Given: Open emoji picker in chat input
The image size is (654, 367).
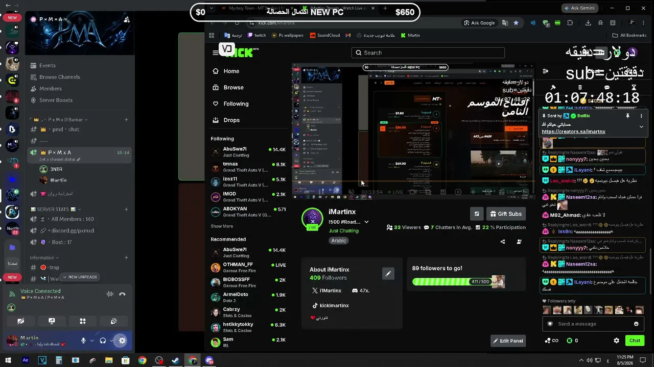Looking at the screenshot, I should (636, 324).
